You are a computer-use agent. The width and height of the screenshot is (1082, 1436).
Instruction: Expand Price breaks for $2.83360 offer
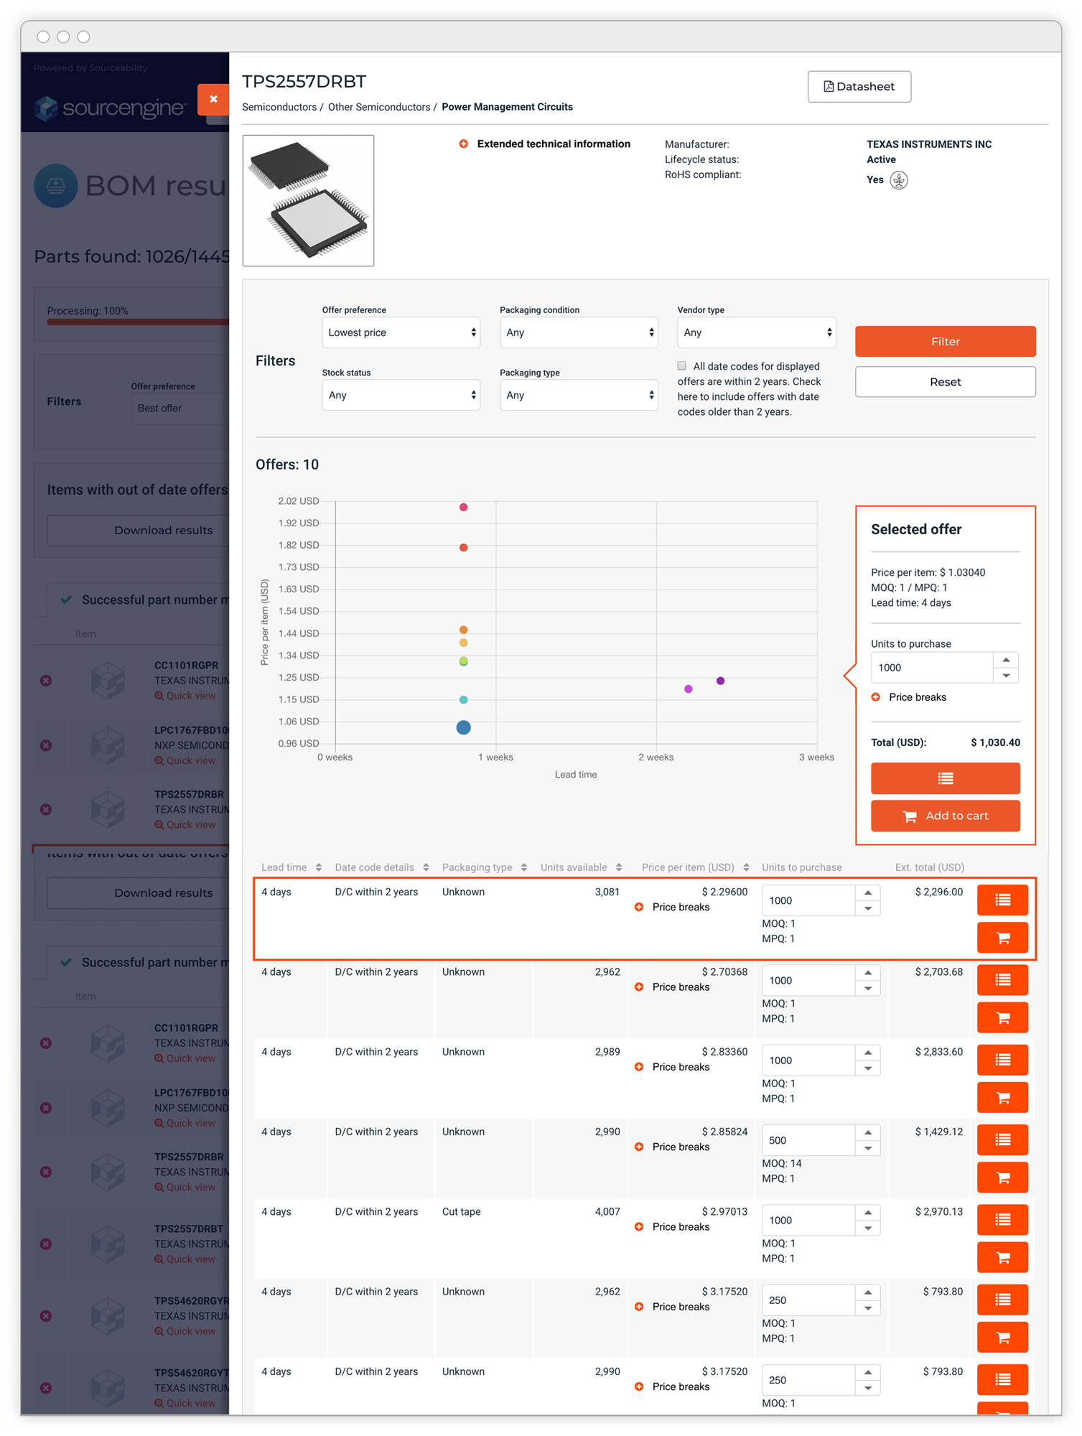click(x=672, y=1067)
